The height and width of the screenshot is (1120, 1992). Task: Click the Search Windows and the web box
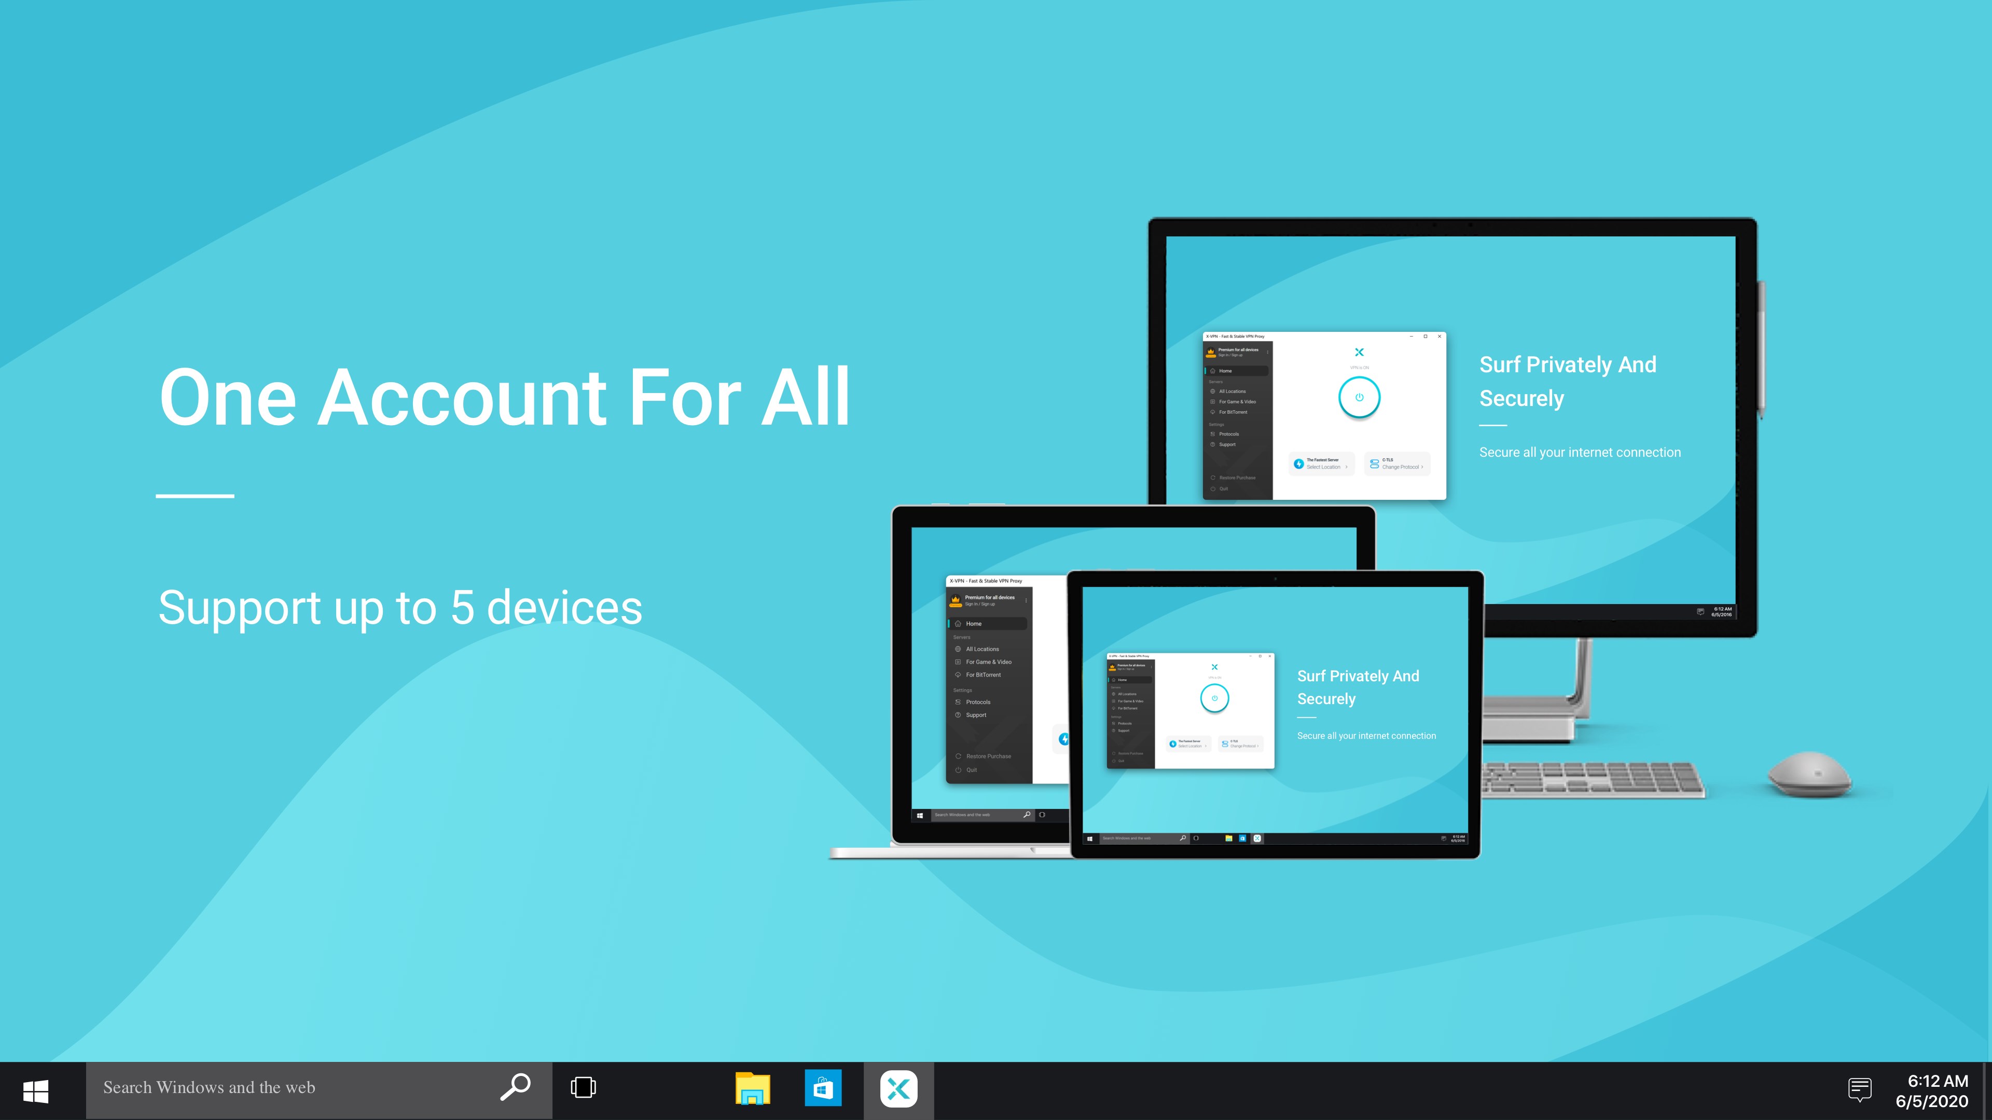click(294, 1087)
